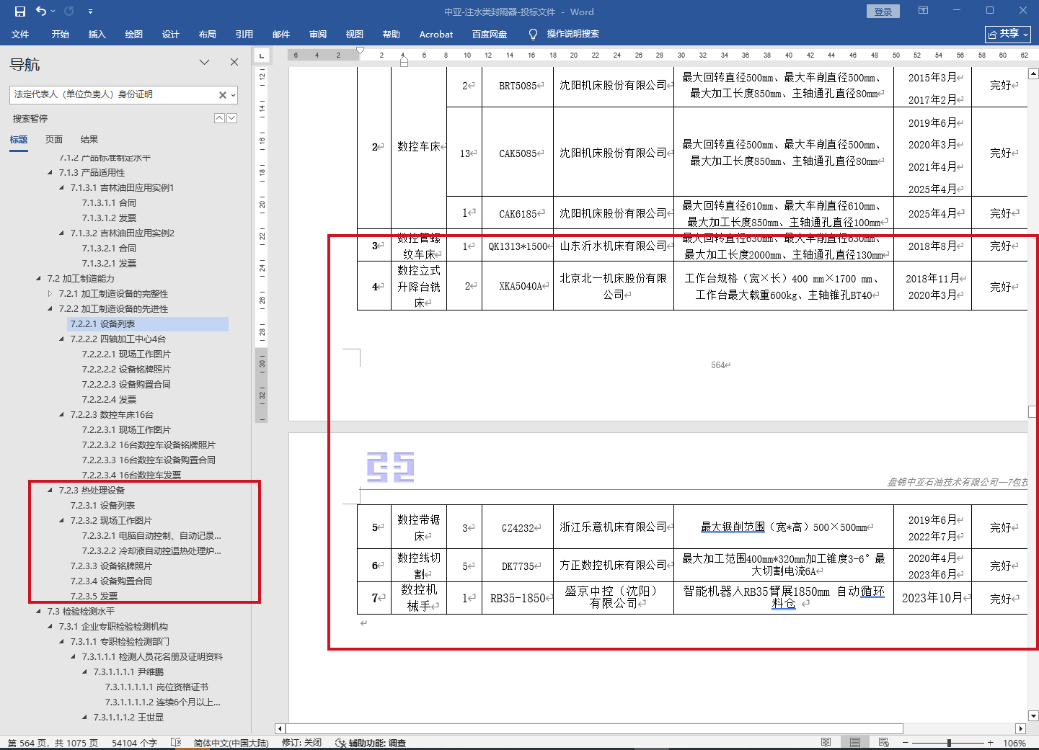Switch to the 插入 ribbon tab
The width and height of the screenshot is (1039, 750).
pos(97,34)
